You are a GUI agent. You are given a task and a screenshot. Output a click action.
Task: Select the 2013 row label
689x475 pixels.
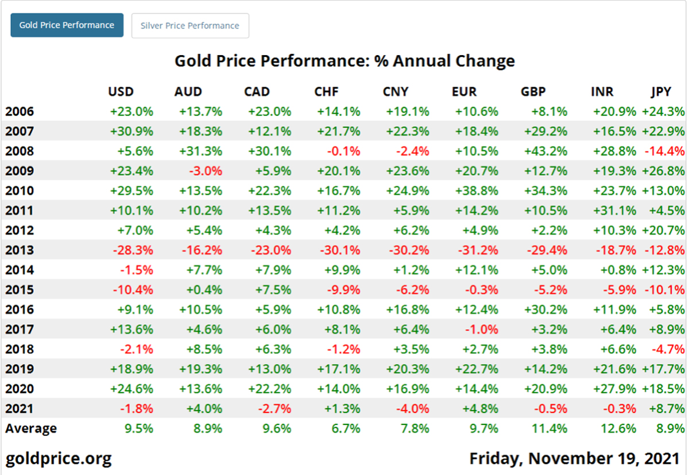tap(20, 250)
